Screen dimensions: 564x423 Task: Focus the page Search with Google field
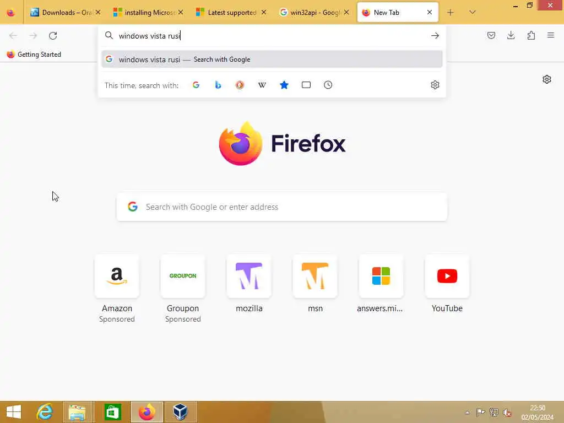pos(282,207)
